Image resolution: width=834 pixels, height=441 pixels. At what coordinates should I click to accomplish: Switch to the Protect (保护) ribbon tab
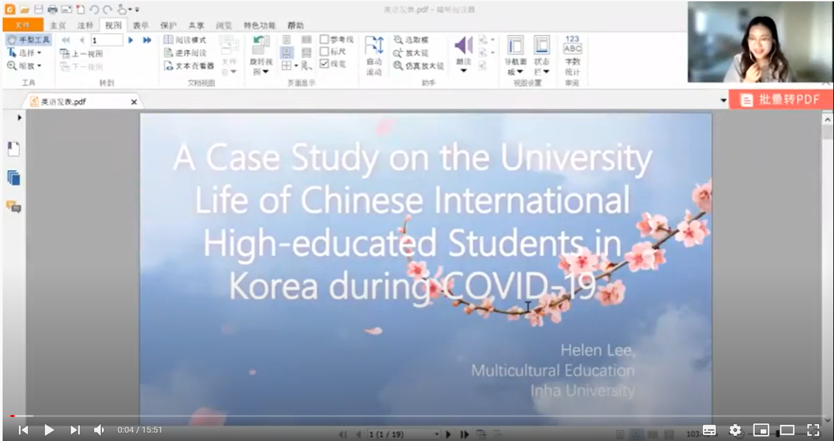[x=168, y=25]
